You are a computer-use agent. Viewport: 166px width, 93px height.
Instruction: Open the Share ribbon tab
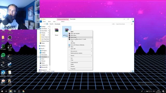(x=49, y=21)
